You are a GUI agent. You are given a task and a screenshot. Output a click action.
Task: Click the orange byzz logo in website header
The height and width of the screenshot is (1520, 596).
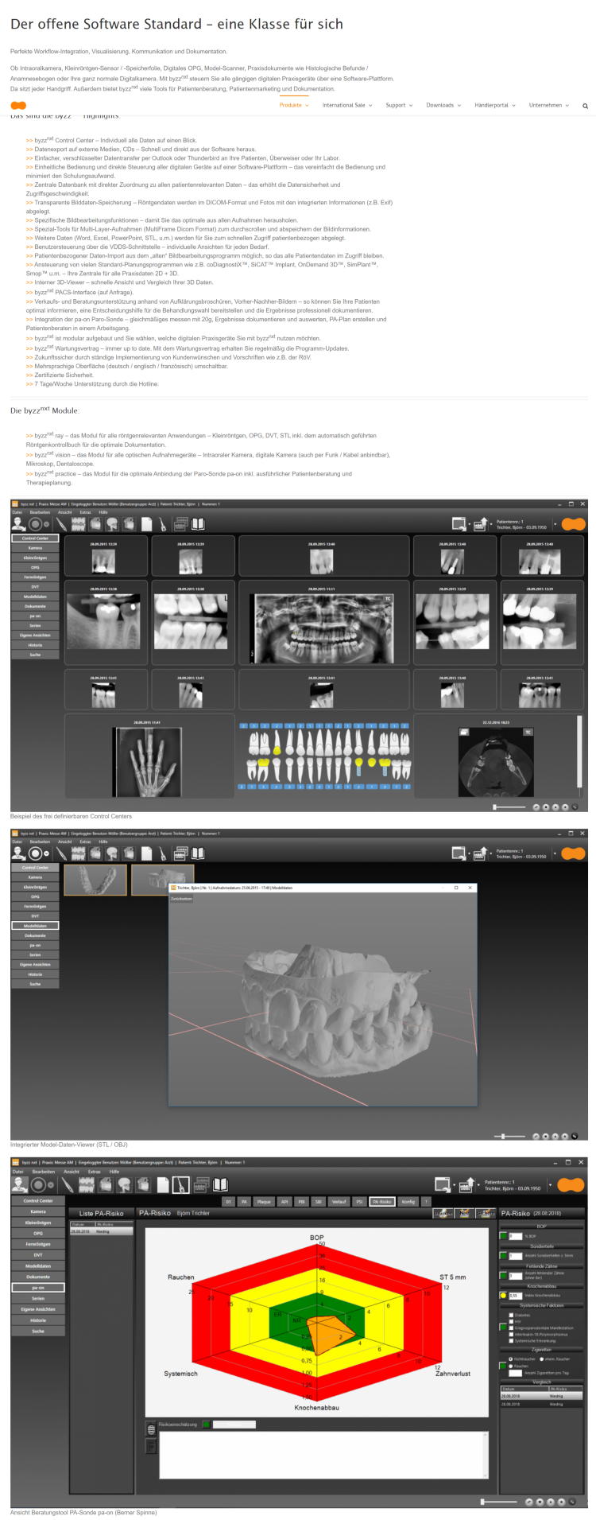(x=18, y=105)
